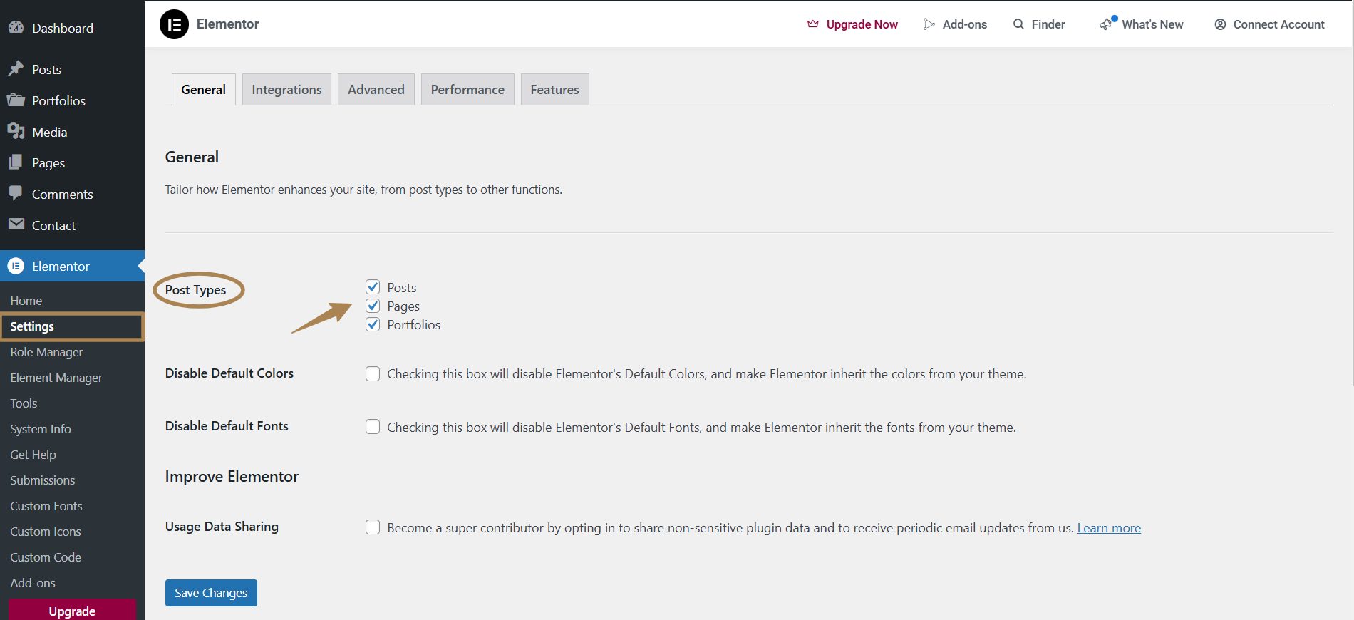Enable the Disable Default Colors checkbox
The height and width of the screenshot is (620, 1354).
(373, 374)
